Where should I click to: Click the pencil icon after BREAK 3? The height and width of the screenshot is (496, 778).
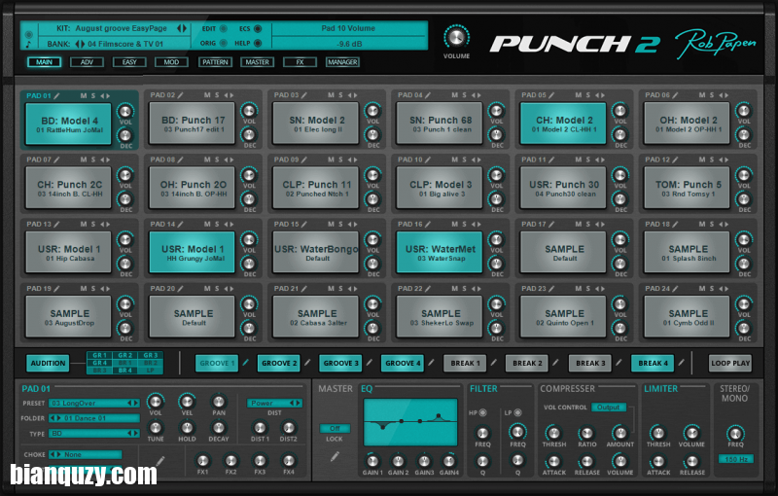point(619,363)
